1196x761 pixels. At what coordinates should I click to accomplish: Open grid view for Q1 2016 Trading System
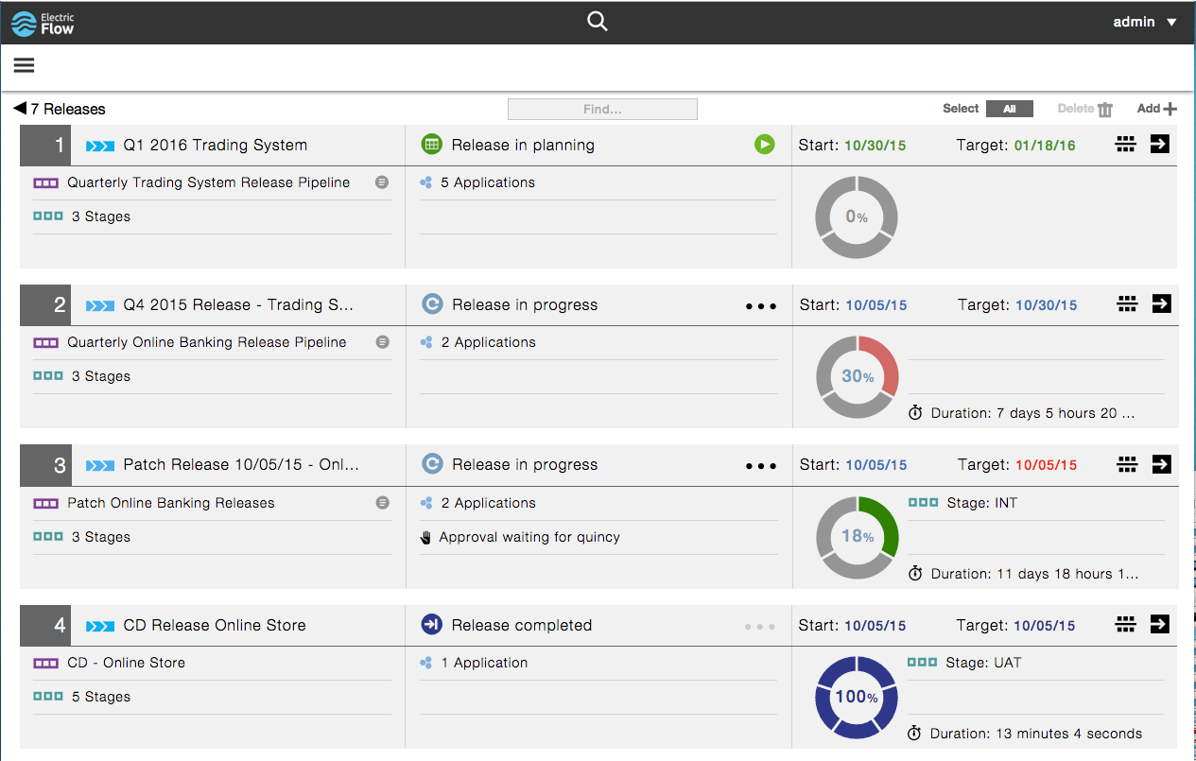[1125, 144]
